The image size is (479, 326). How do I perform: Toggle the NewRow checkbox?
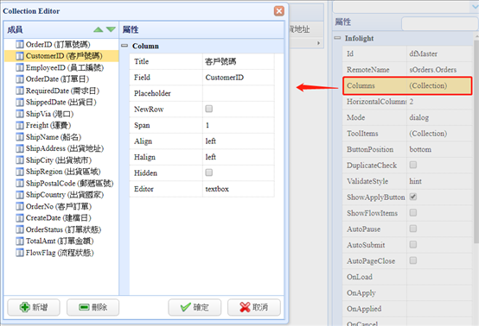tap(209, 109)
